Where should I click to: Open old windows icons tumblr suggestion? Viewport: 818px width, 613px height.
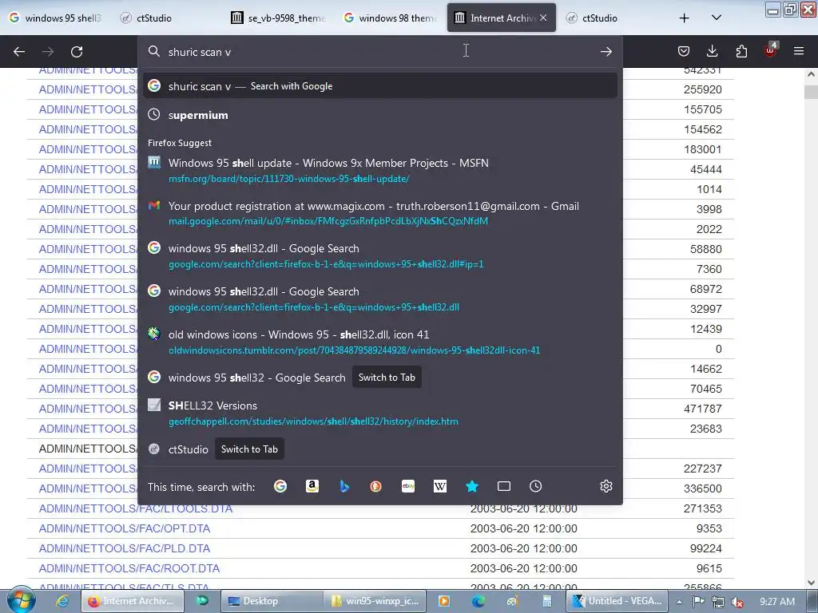379,342
